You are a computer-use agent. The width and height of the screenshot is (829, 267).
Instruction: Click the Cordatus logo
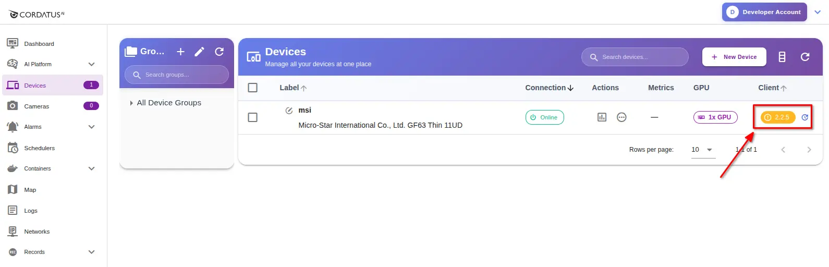point(36,14)
